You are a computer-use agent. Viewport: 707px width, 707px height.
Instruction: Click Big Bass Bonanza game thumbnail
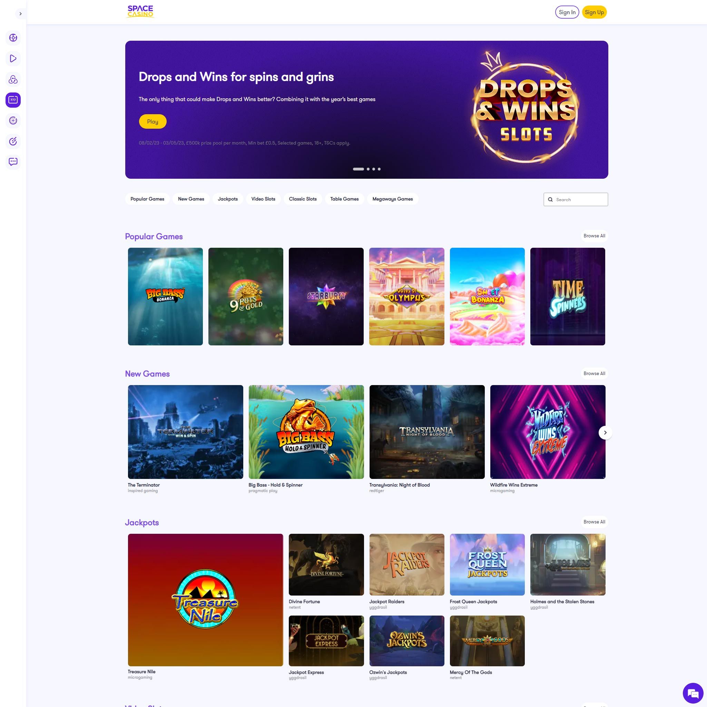[165, 296]
